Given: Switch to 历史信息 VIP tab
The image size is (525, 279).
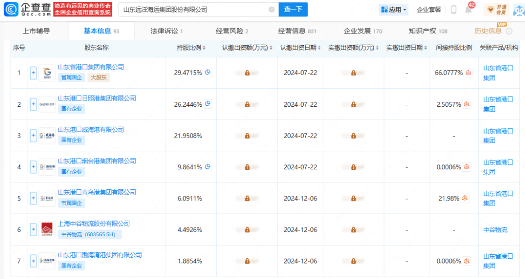Looking at the screenshot, I should click(488, 31).
